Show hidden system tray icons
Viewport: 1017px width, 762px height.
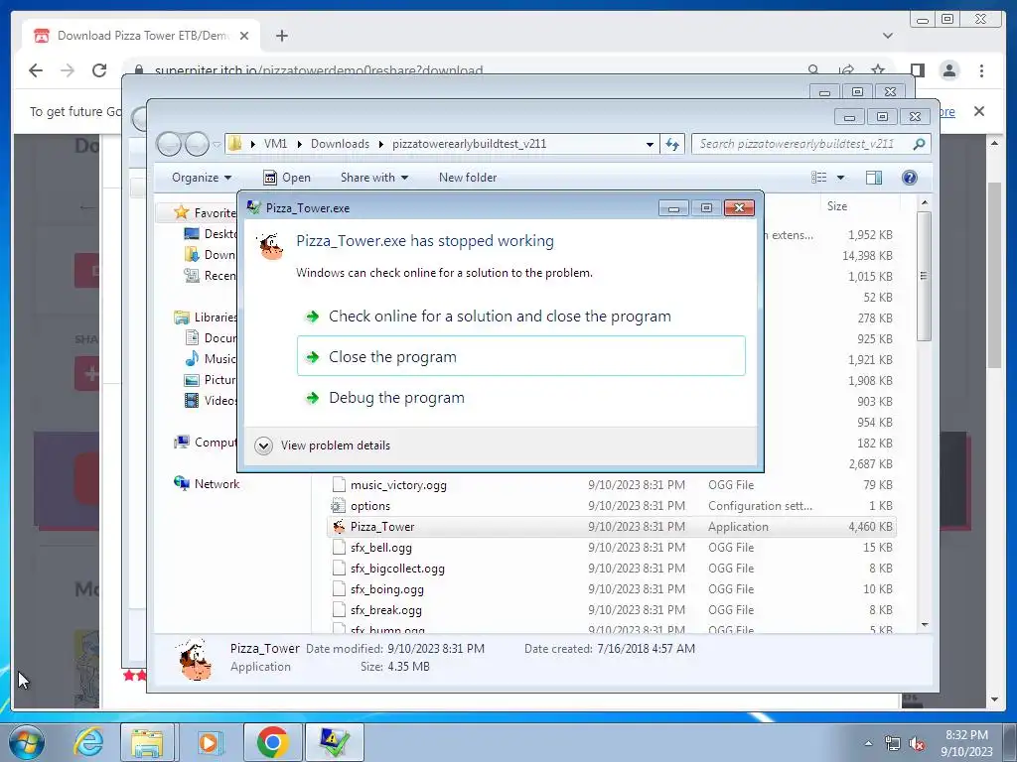[x=868, y=743]
